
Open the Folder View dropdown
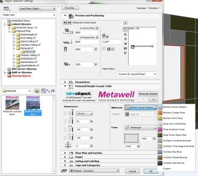pyautogui.click(x=29, y=15)
